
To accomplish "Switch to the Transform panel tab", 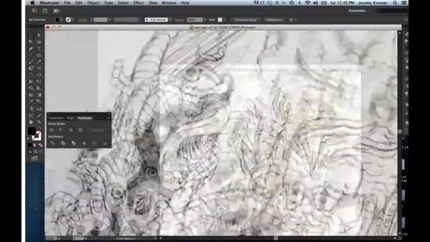I will (56, 118).
